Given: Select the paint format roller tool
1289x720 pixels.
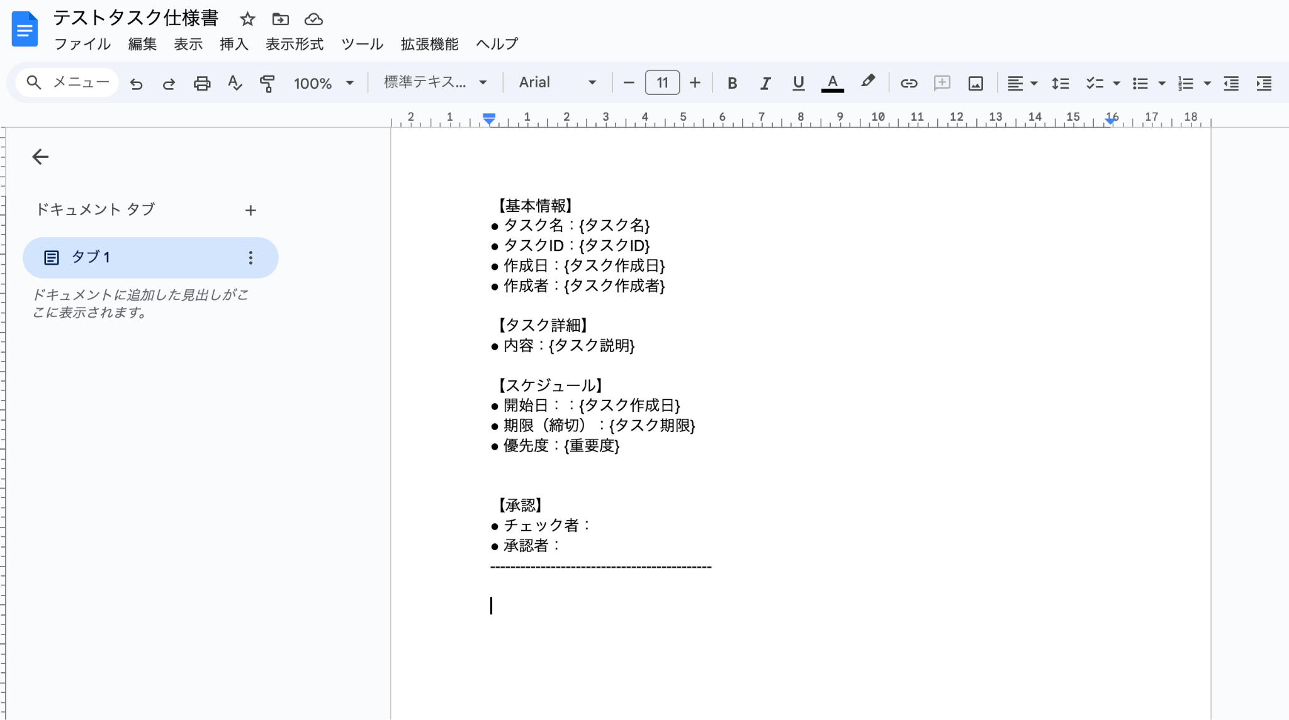Looking at the screenshot, I should (267, 83).
